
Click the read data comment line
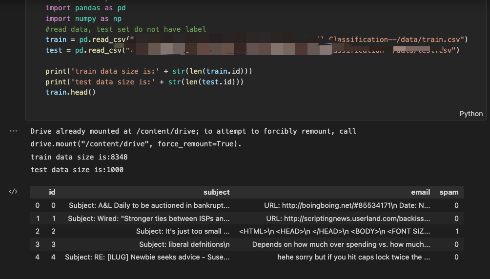pyautogui.click(x=125, y=29)
